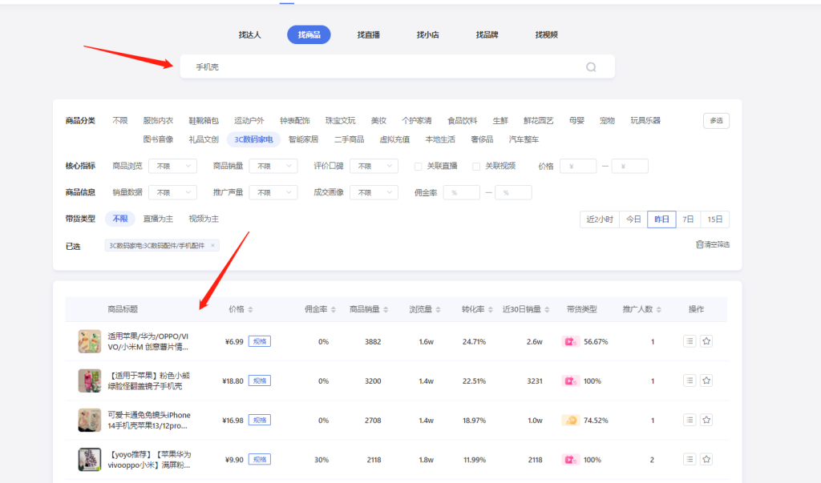The width and height of the screenshot is (821, 483).
Task: Click the minimum price input
Action: (x=578, y=166)
